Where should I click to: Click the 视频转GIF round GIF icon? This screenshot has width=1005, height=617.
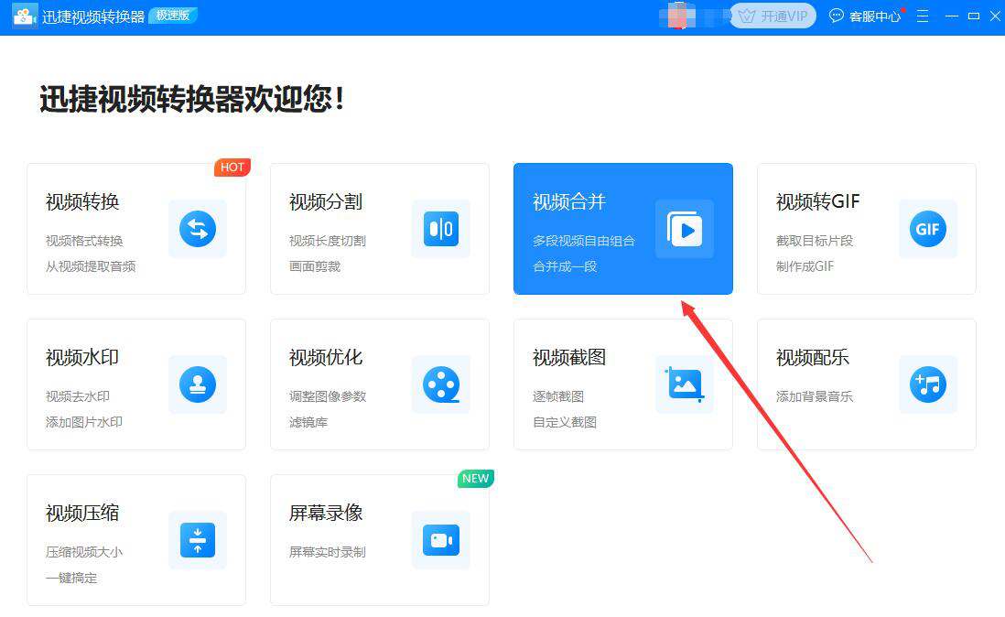[x=927, y=229]
